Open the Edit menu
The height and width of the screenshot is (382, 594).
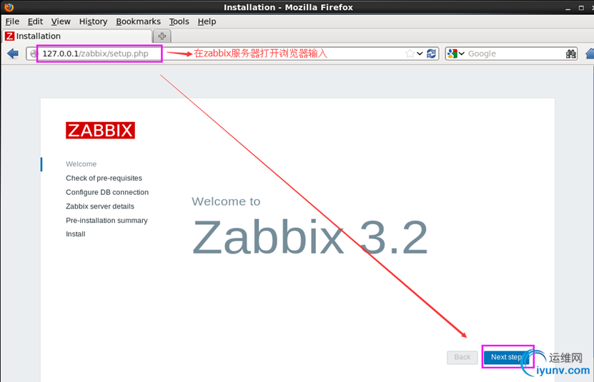[35, 21]
